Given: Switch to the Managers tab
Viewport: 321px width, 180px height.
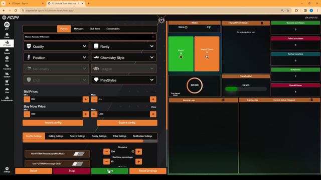Looking at the screenshot, I should tap(79, 29).
